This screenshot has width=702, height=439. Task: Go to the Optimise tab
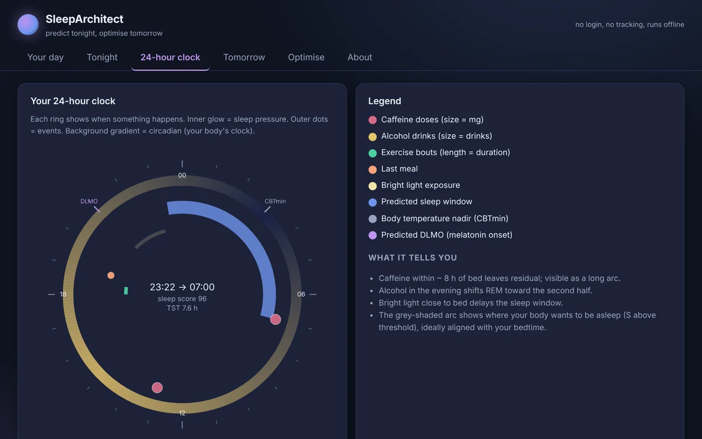tap(306, 57)
